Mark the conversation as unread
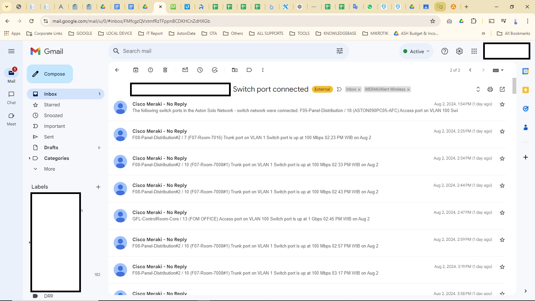535x301 pixels. 185,70
